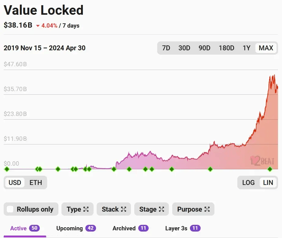Open the expand icon beside Stack filter

tap(124, 209)
